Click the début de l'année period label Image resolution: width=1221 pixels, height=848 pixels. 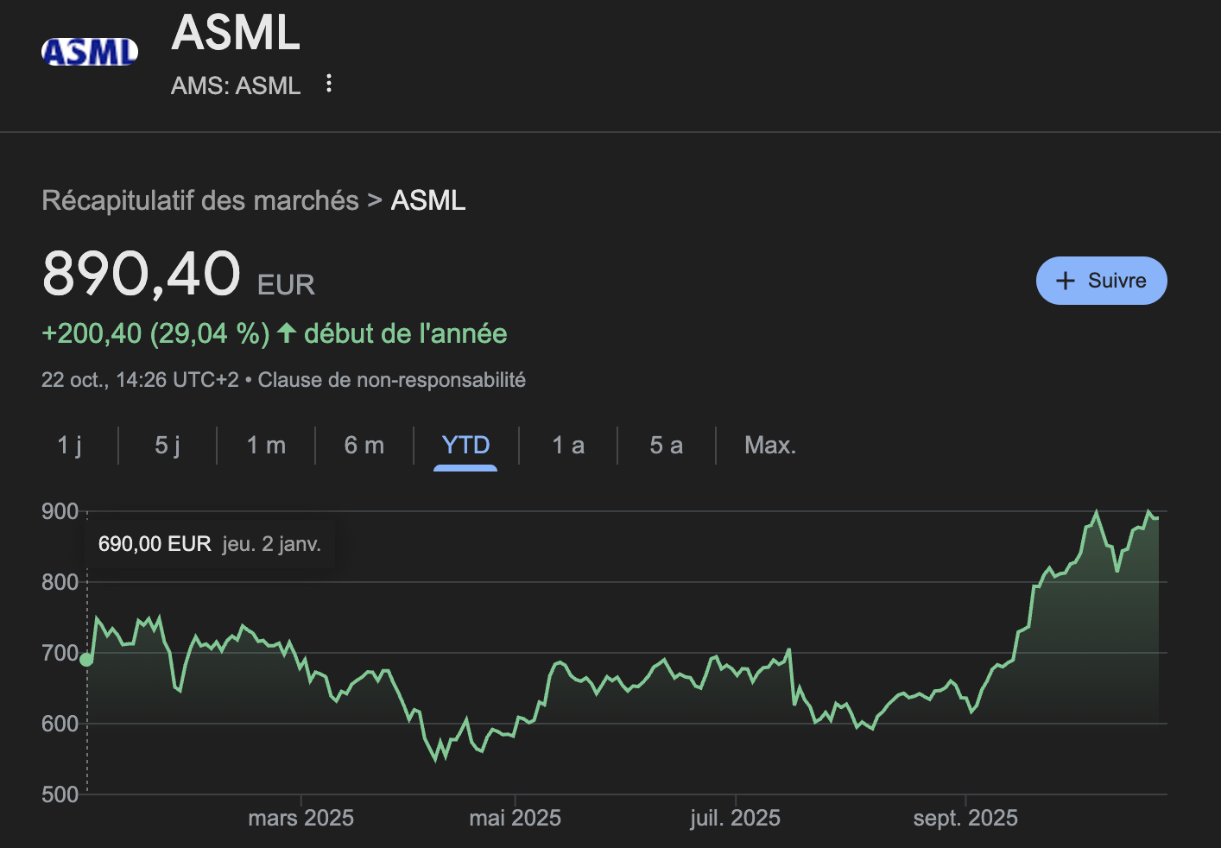(406, 333)
